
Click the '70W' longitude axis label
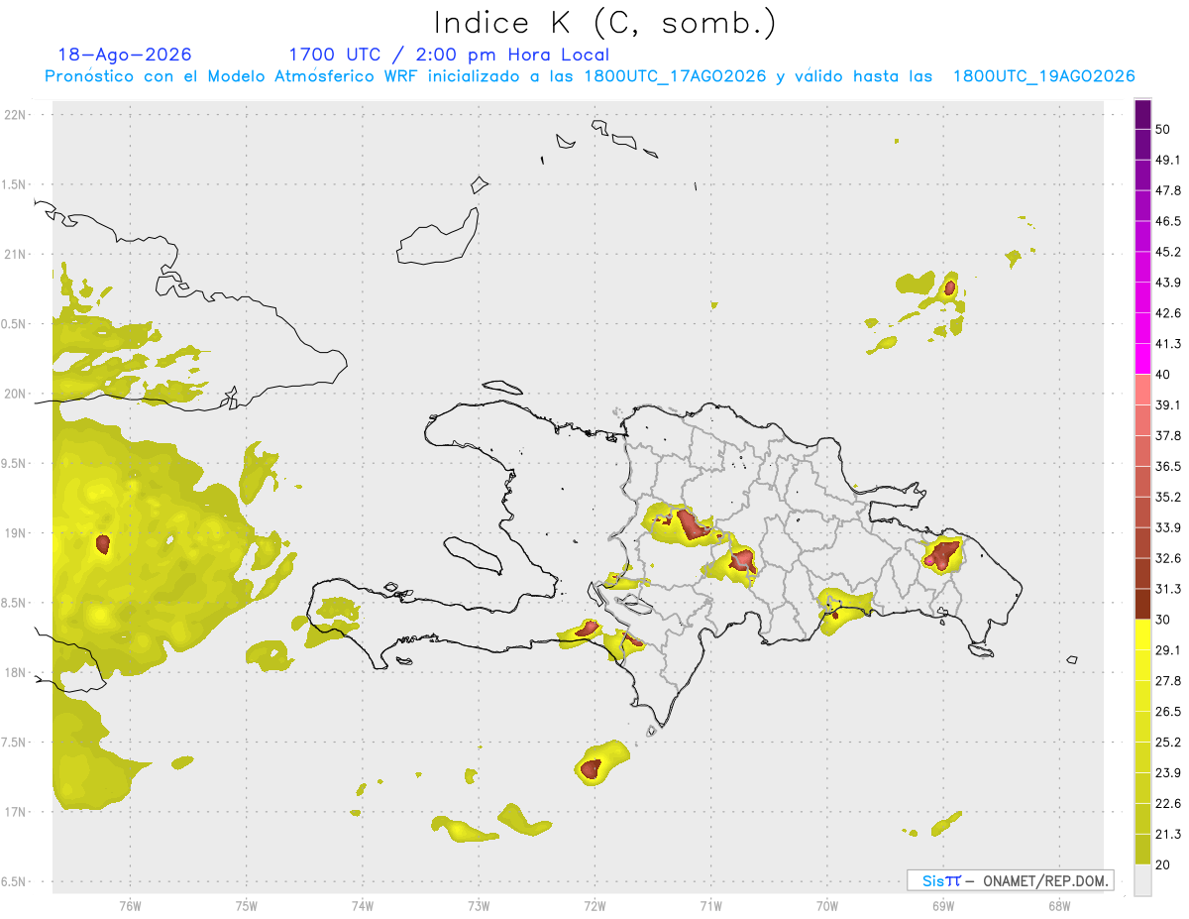pyautogui.click(x=827, y=905)
